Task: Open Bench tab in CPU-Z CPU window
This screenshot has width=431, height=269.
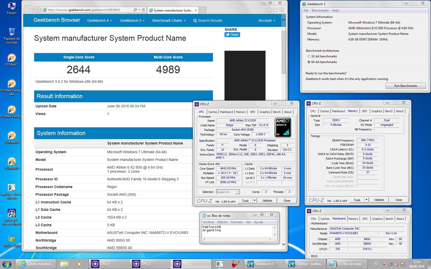Action: [277, 112]
